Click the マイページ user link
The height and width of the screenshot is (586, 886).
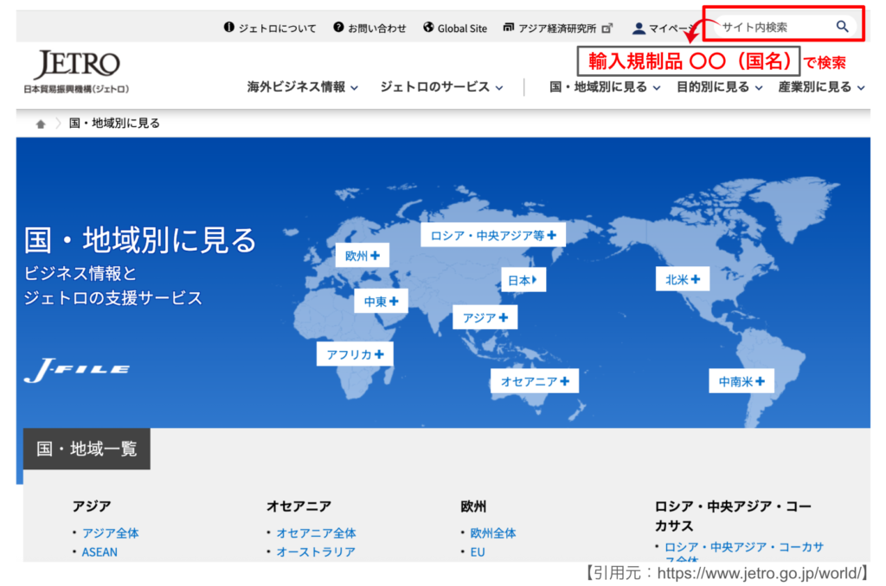click(664, 28)
